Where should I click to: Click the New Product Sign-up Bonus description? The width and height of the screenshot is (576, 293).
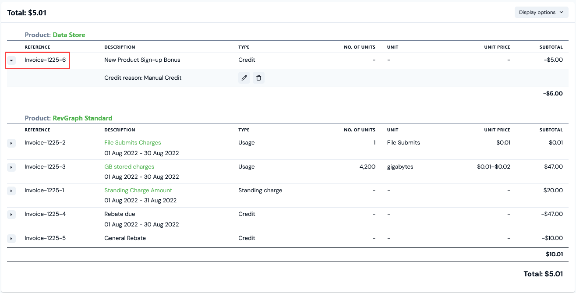point(142,60)
